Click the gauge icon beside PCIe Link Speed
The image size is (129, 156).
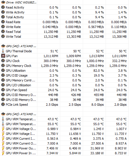click(x=3, y=104)
